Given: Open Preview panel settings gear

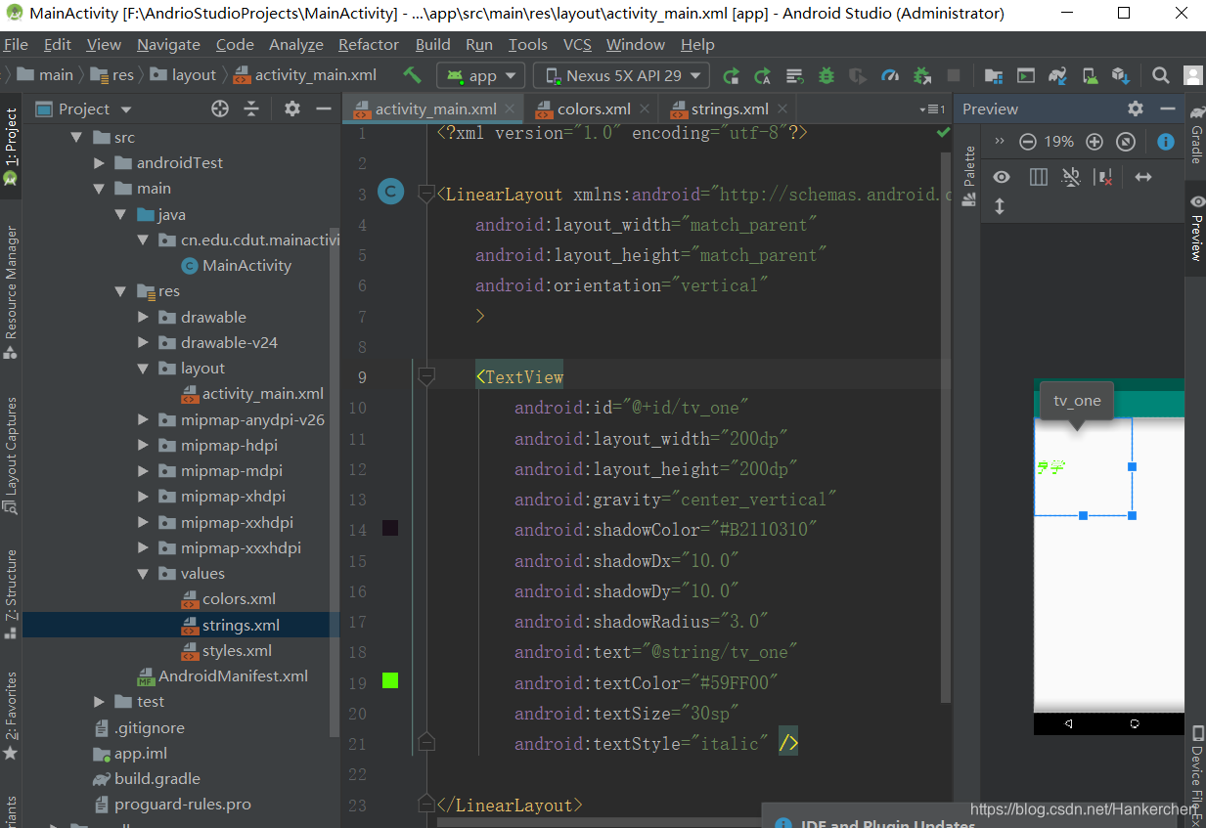Looking at the screenshot, I should tap(1136, 109).
